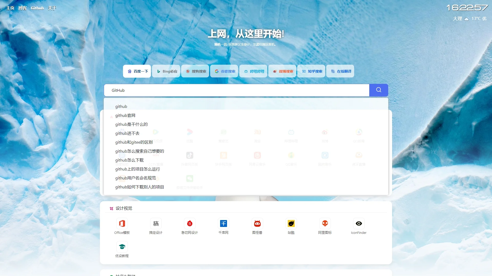Switch search engine to Bing必应

[166, 71]
